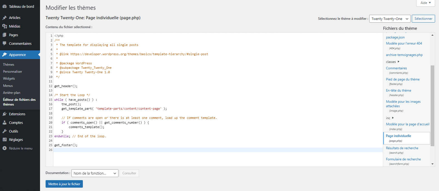Click the empty line 26 in code editor
Image resolution: width=439 pixels, height=191 pixels.
[x=217, y=150]
